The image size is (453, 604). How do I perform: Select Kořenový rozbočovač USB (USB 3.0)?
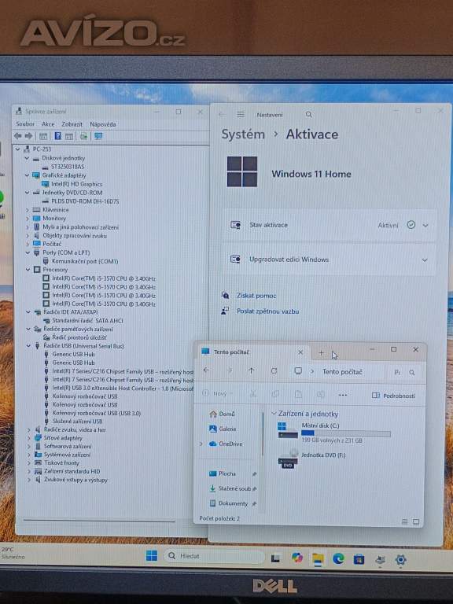point(97,414)
